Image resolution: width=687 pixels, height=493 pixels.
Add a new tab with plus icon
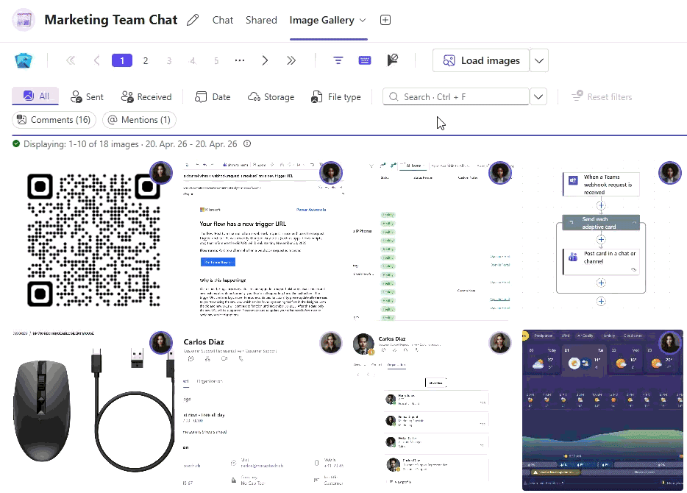[x=385, y=20]
